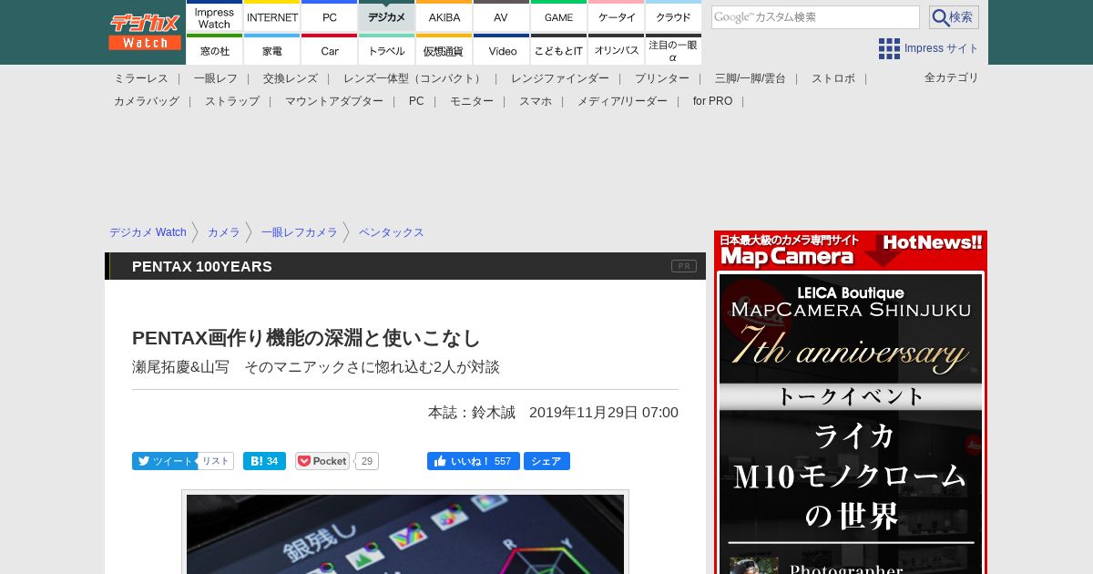Open the Video tab
Viewport: 1093px width, 574px height.
501,50
